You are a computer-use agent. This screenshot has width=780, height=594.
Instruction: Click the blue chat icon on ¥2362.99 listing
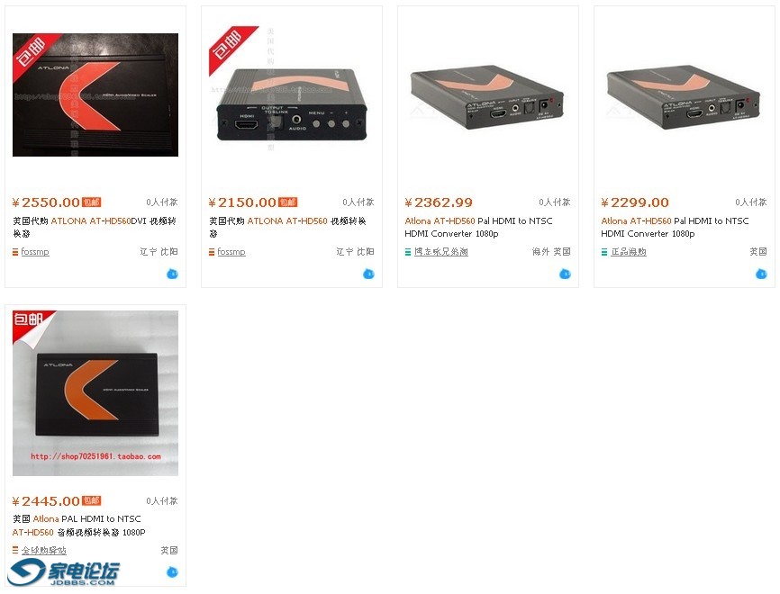click(565, 274)
